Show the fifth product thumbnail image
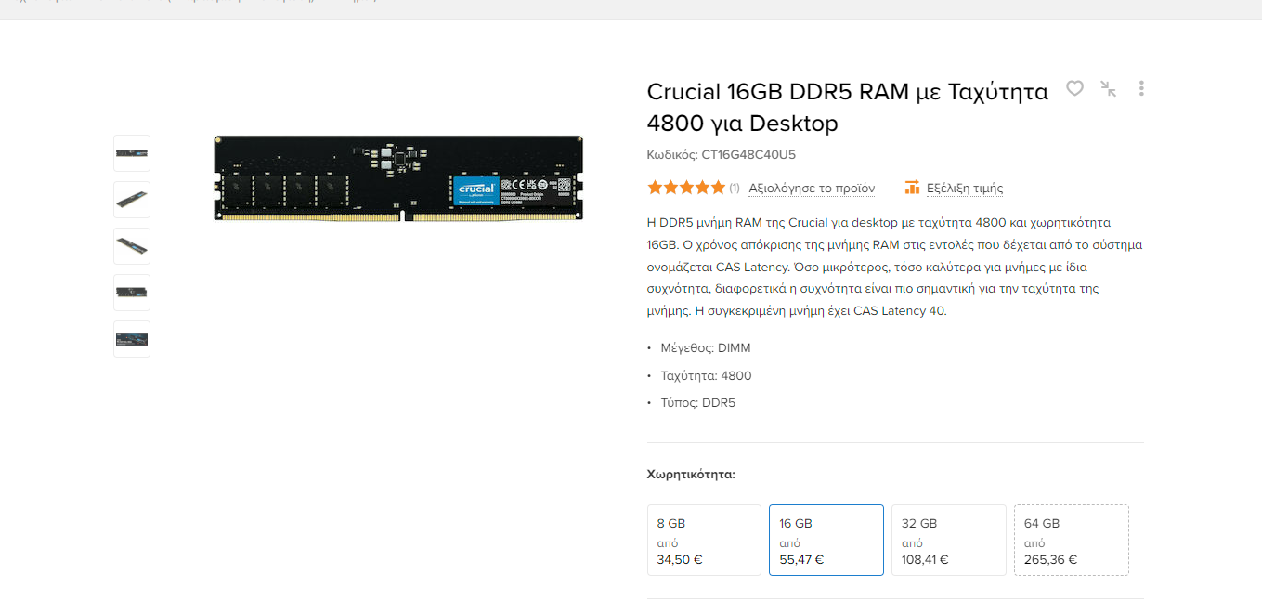The image size is (1262, 601). click(132, 339)
